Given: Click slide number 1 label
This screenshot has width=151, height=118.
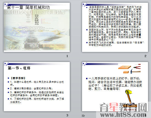Looking at the screenshot, I should (67, 56).
